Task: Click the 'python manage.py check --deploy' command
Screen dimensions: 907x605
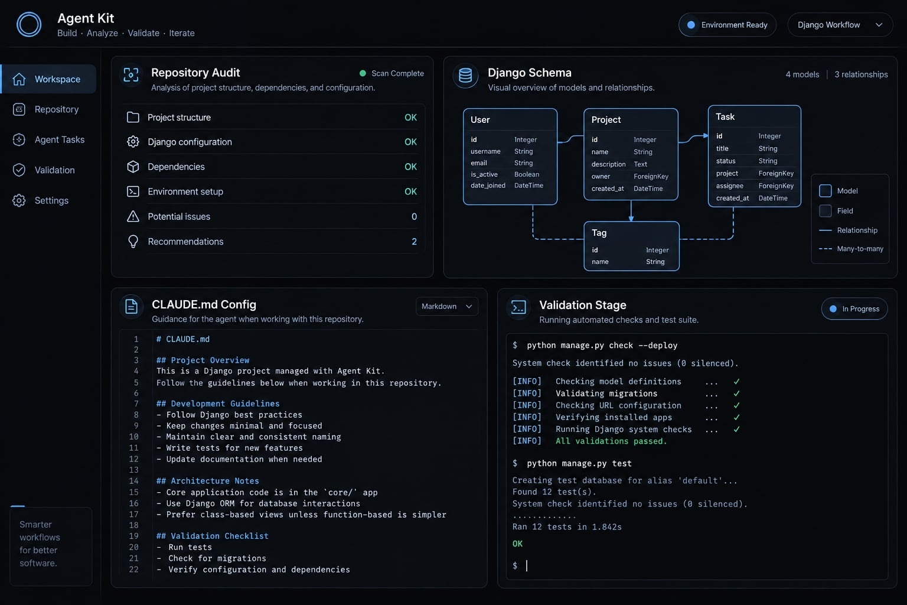Action: (602, 345)
